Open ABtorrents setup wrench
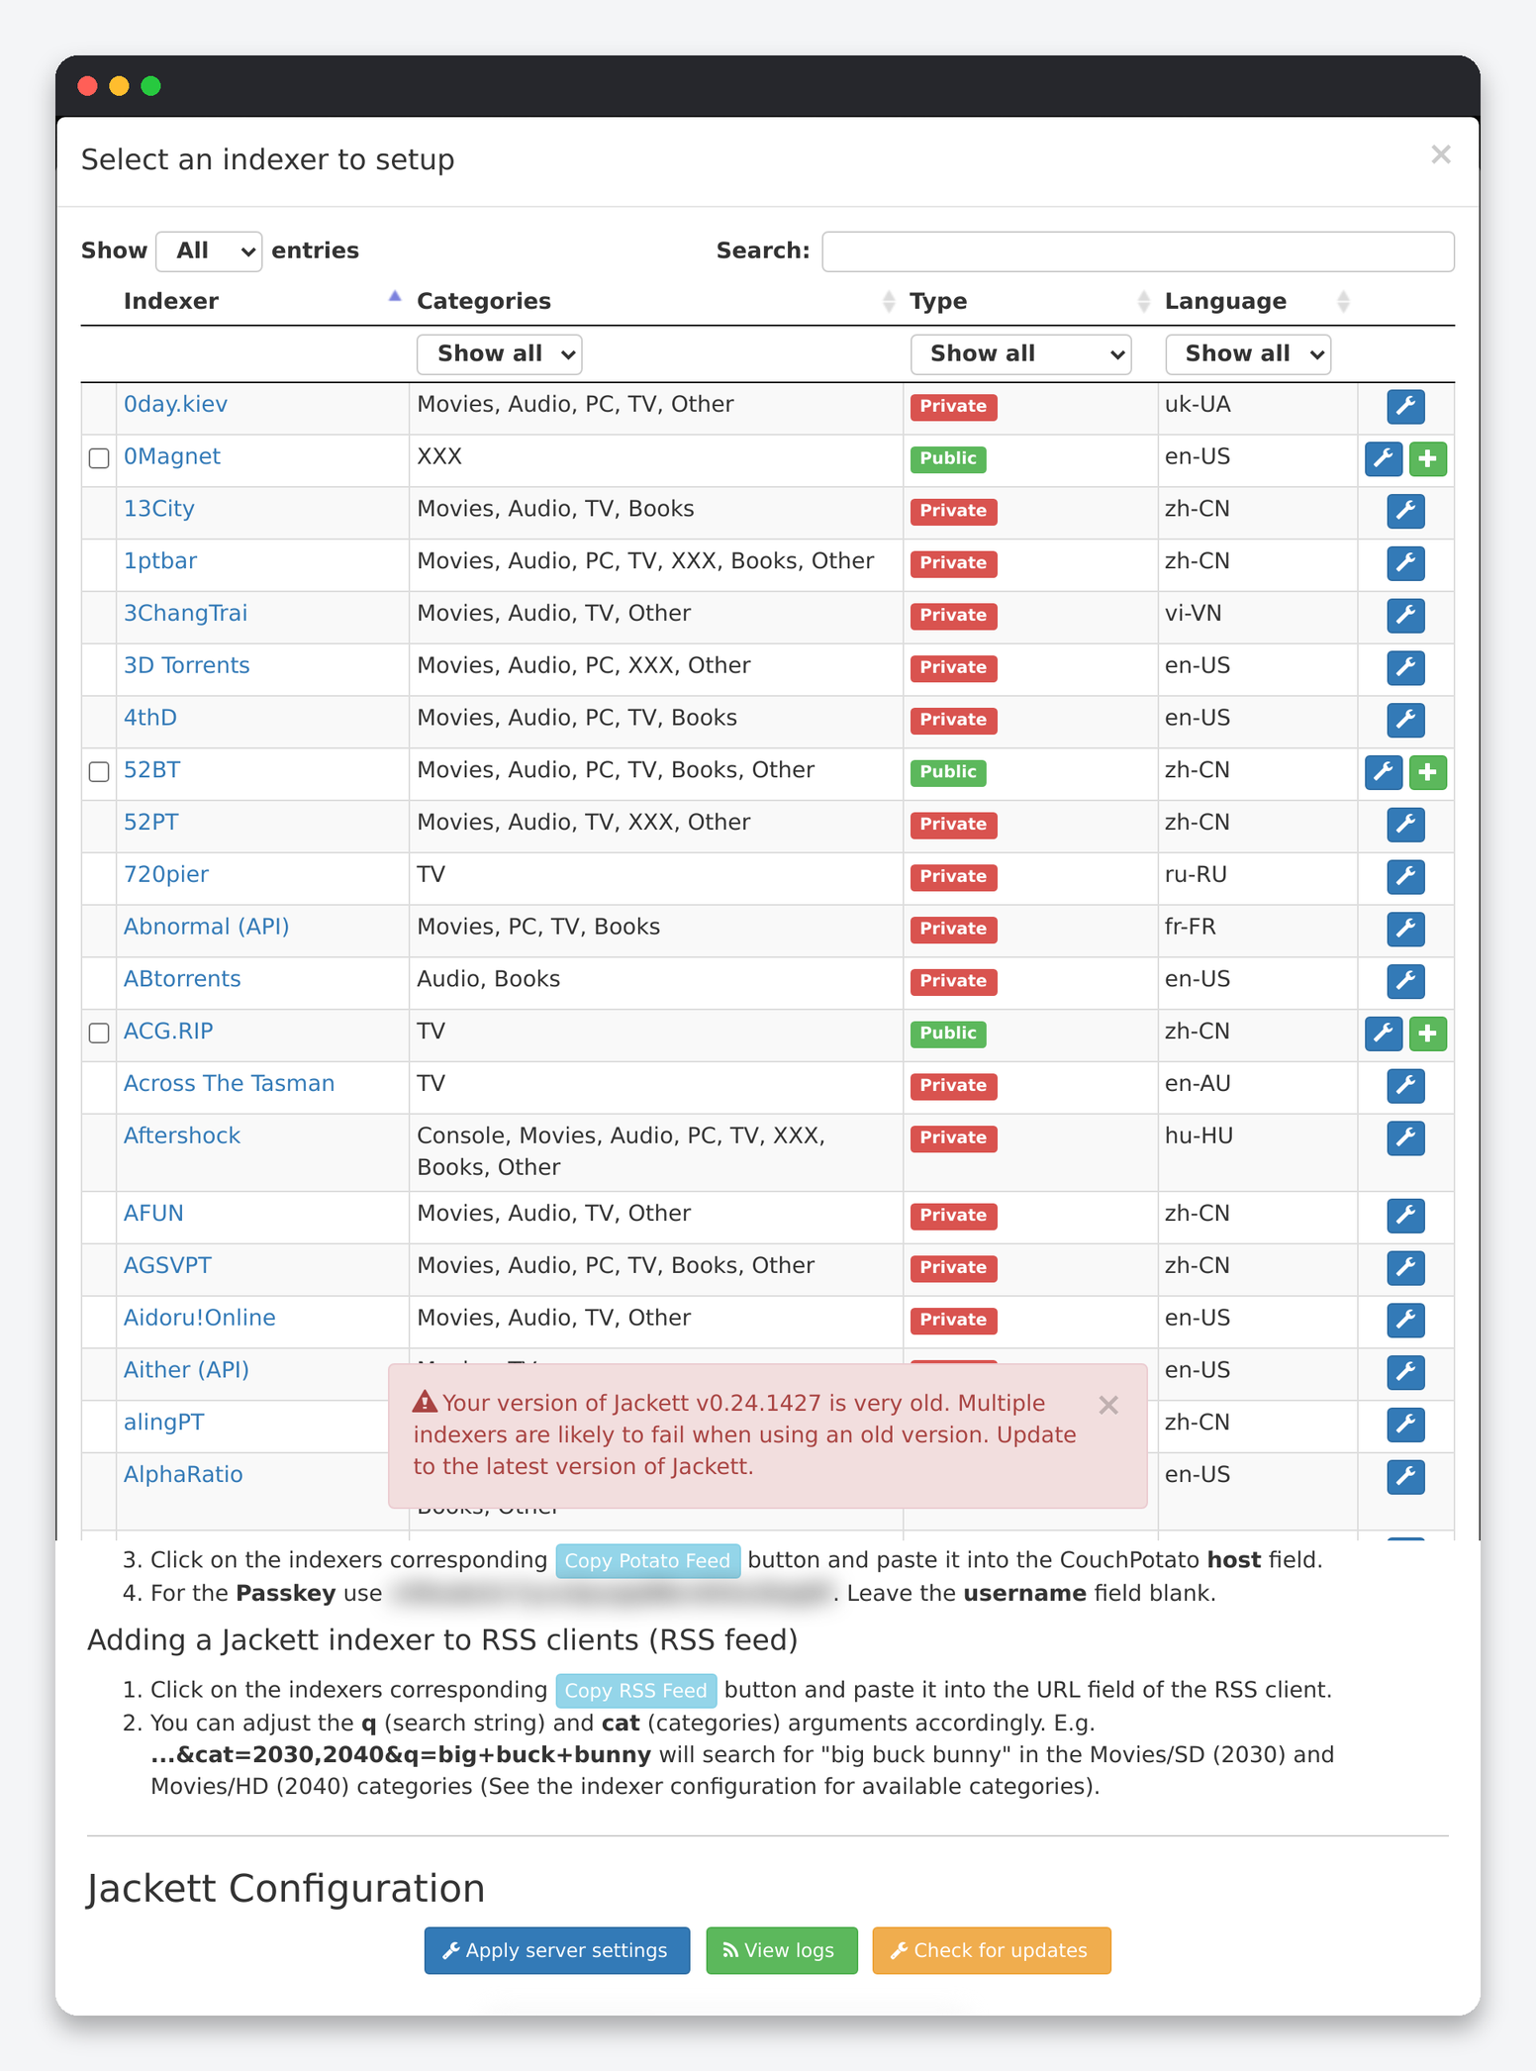The height and width of the screenshot is (2071, 1536). [1405, 981]
